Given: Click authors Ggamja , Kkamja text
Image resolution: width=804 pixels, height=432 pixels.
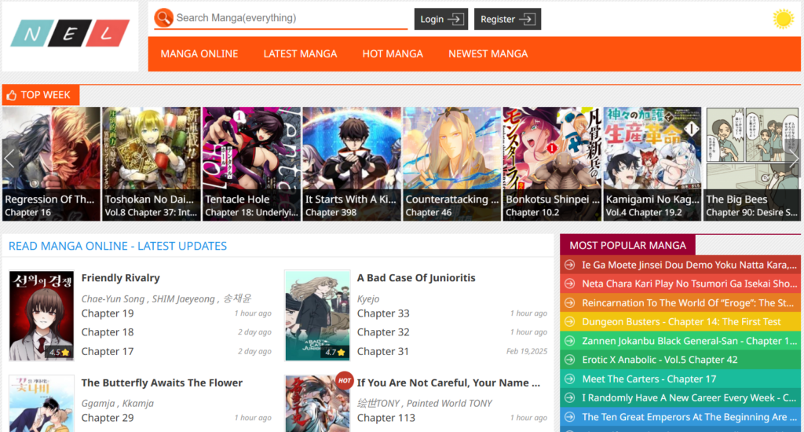Looking at the screenshot, I should click(118, 404).
